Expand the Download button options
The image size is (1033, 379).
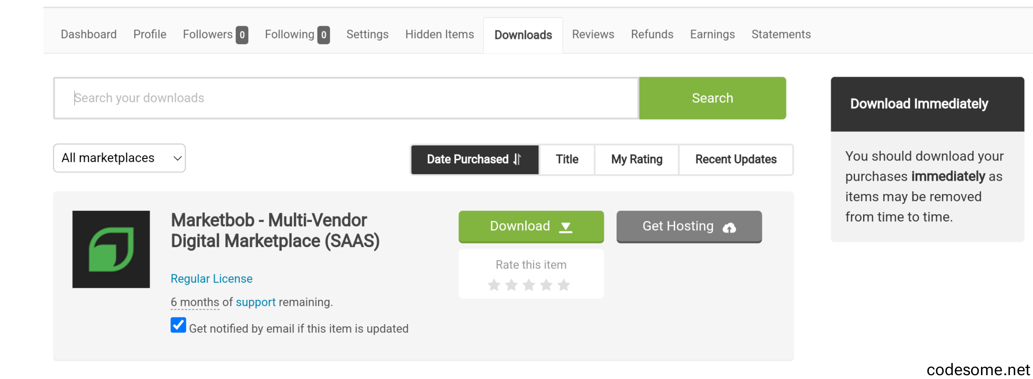click(531, 226)
